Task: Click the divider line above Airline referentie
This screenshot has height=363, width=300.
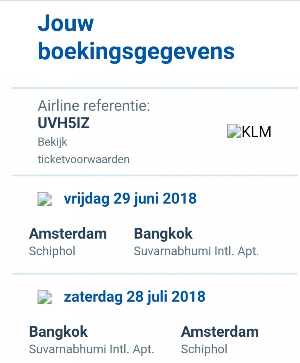Action: tap(155, 88)
